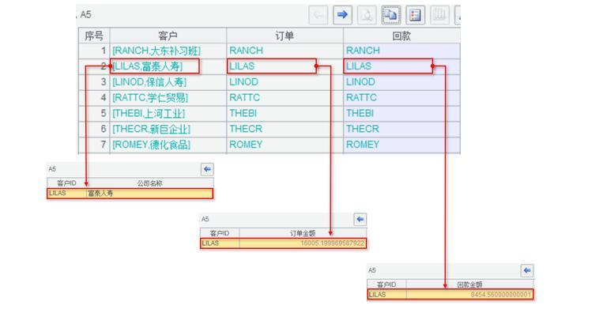The width and height of the screenshot is (607, 309).
Task: Click the blue forward arrow toolbar button
Action: [342, 15]
